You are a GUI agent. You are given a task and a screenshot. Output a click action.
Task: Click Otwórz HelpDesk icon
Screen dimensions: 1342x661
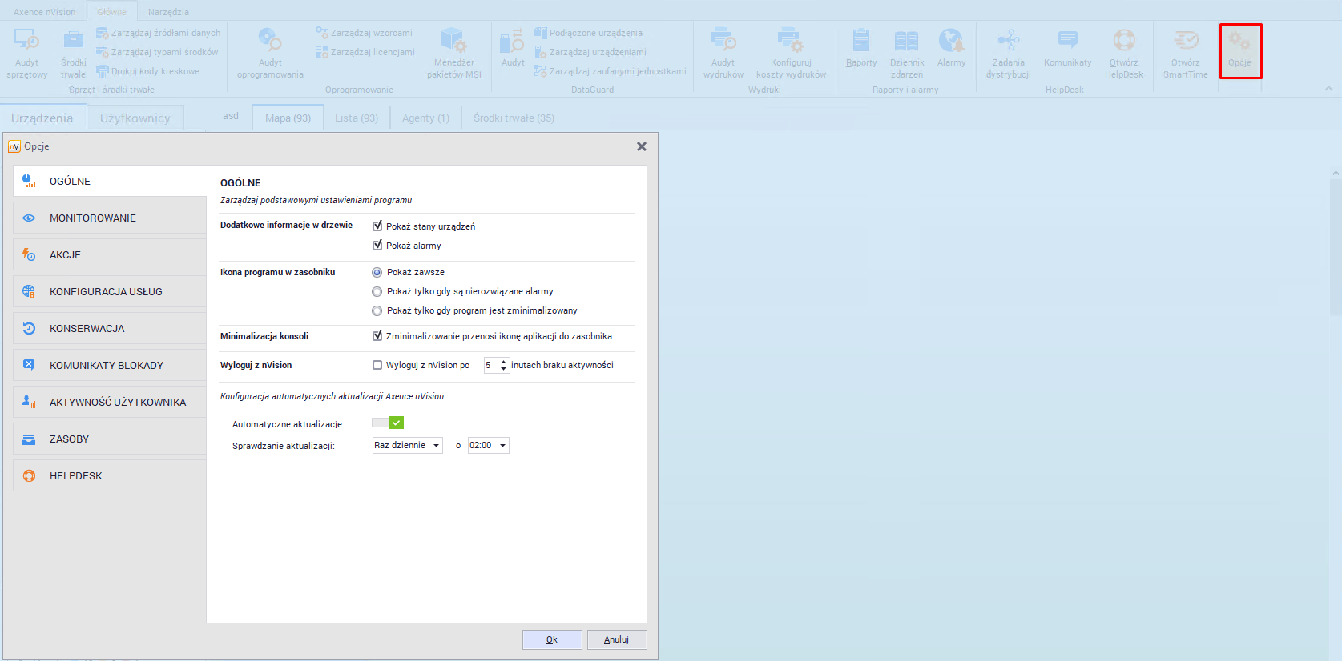click(x=1124, y=54)
